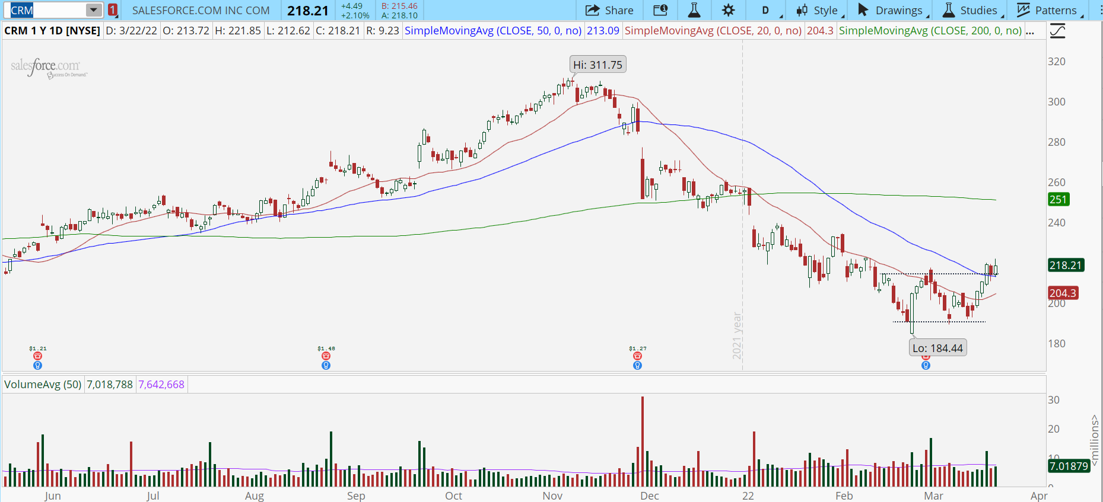Click the ask price A: 218.10
This screenshot has height=502, width=1103.
(400, 15)
